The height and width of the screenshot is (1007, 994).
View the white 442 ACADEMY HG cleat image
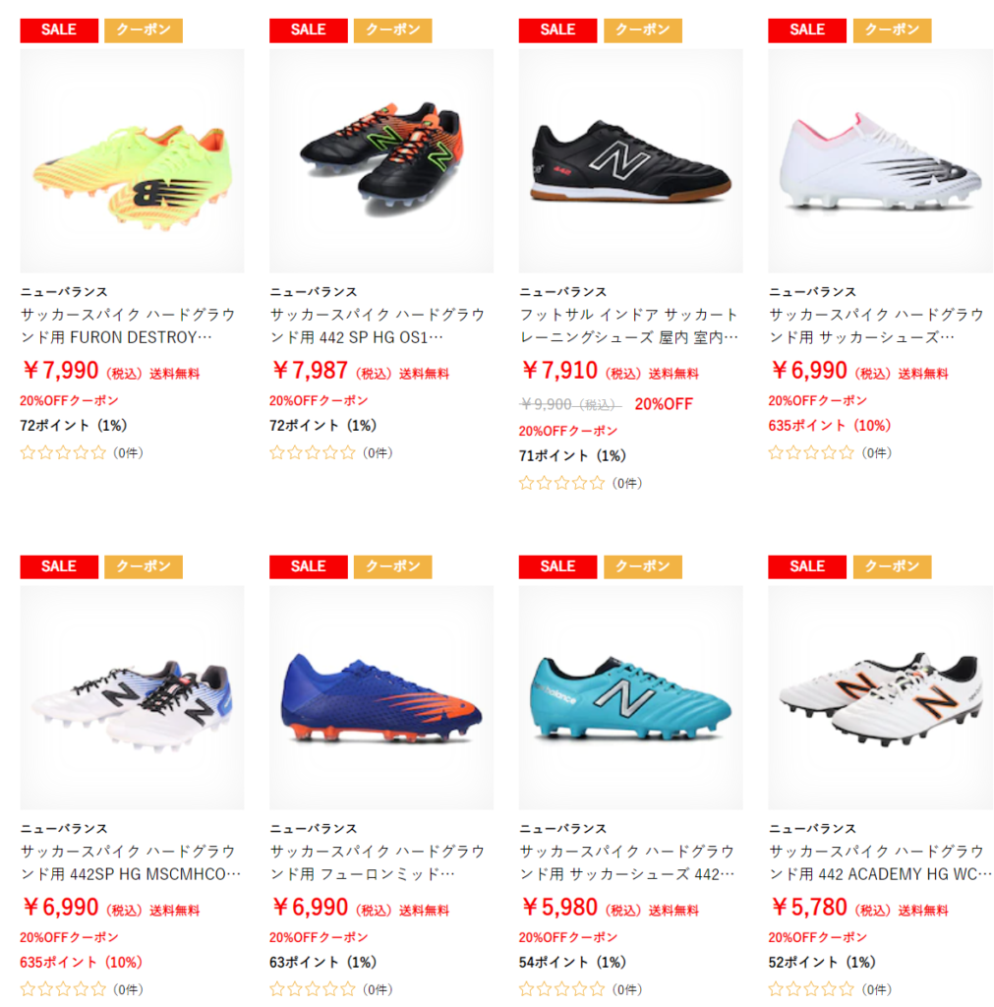880,697
